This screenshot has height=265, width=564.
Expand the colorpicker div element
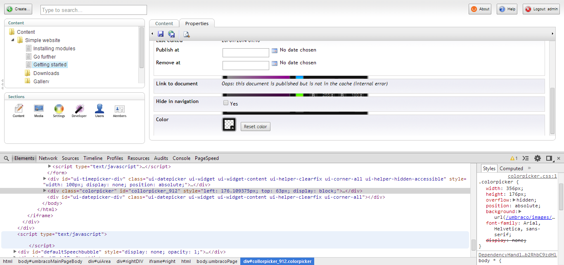tap(45, 191)
